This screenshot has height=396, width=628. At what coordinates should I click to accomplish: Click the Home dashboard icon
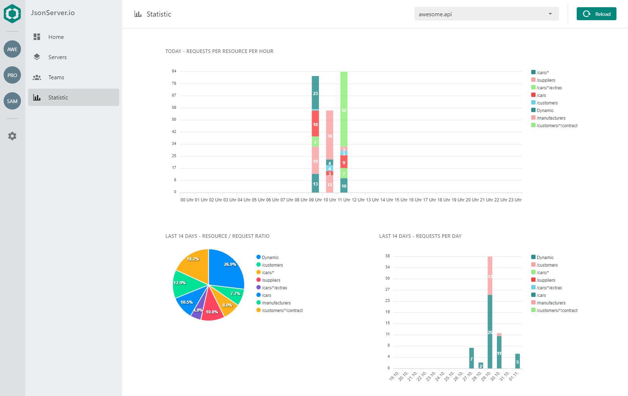pyautogui.click(x=37, y=37)
